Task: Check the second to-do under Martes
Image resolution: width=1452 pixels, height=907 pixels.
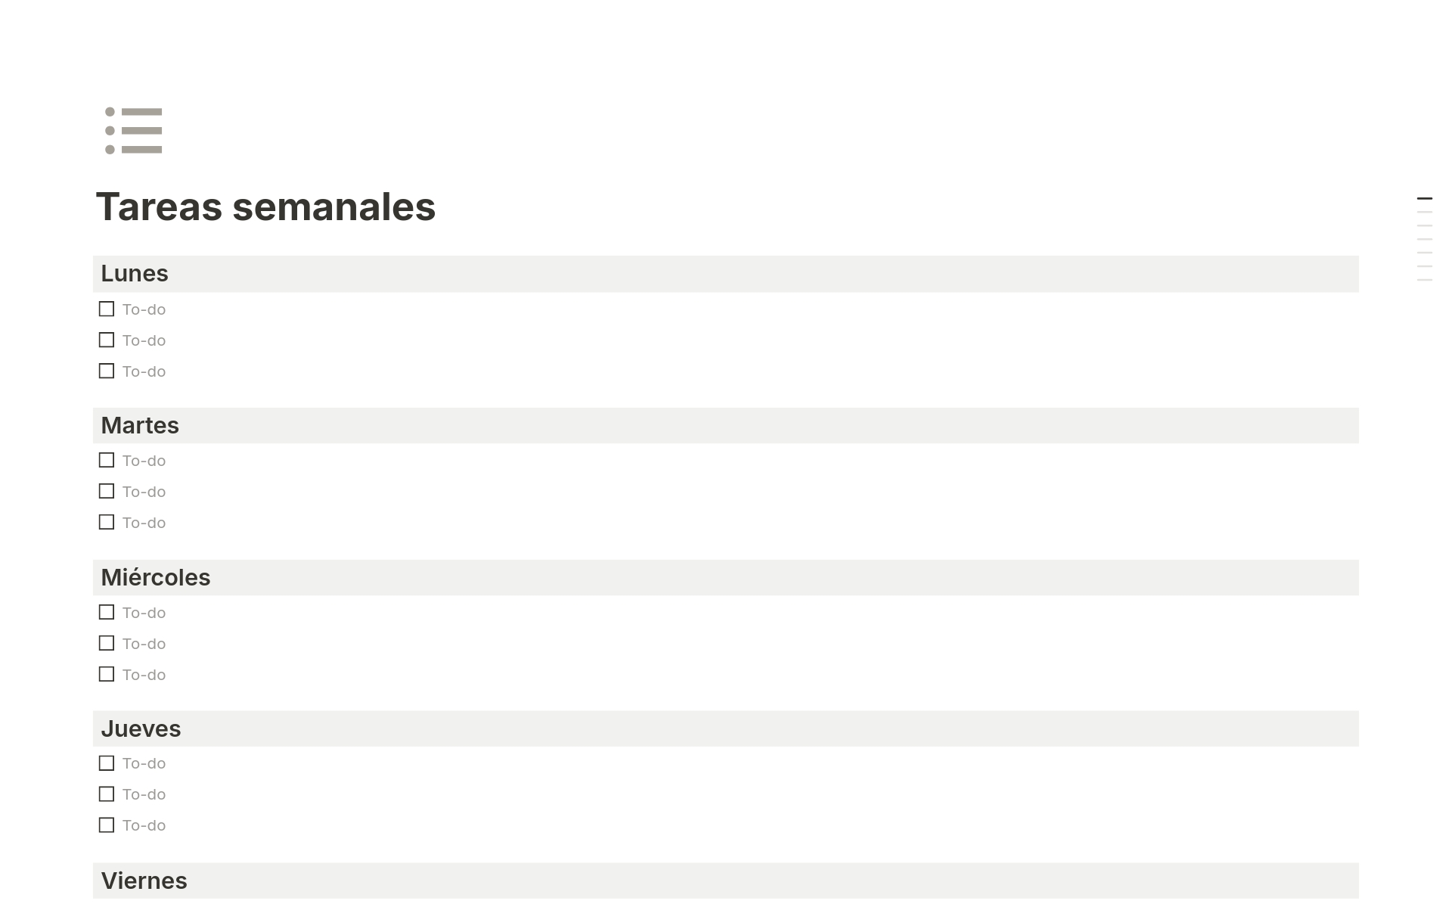Action: coord(106,491)
